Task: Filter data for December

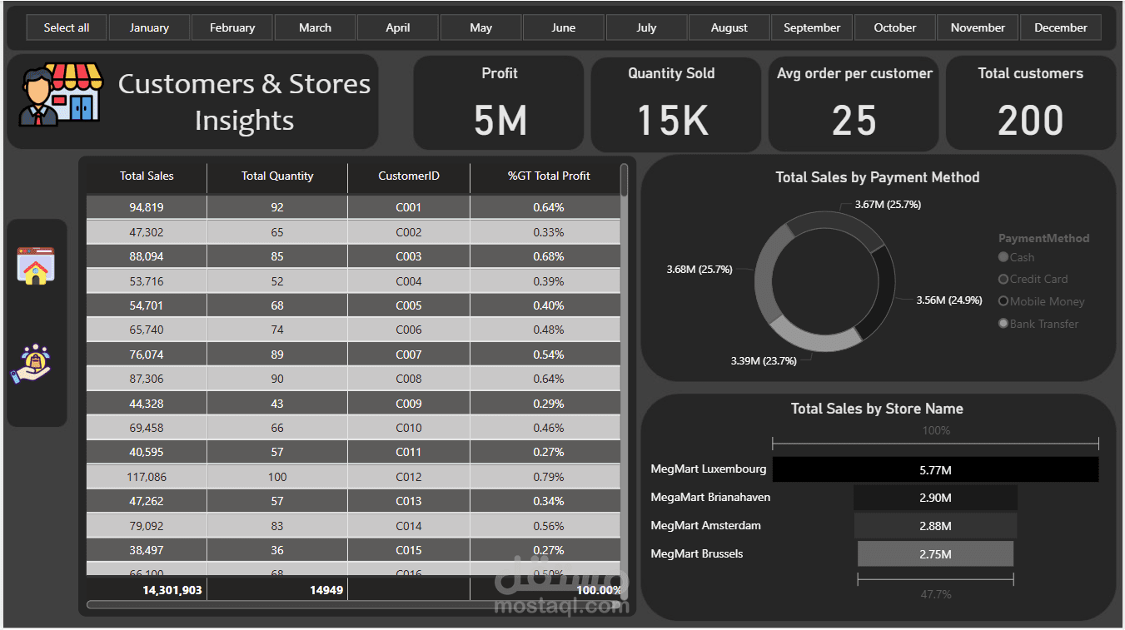Action: 1061,27
